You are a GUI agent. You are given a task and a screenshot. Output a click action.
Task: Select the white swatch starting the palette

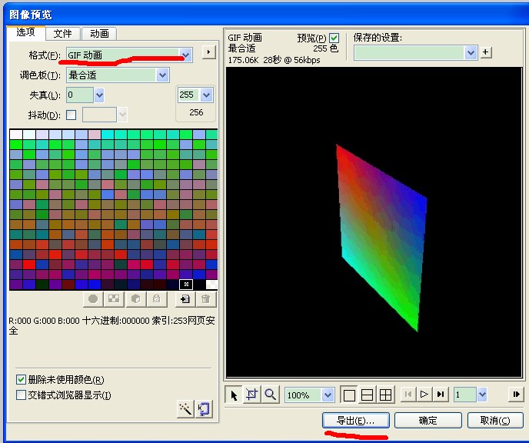click(16, 135)
